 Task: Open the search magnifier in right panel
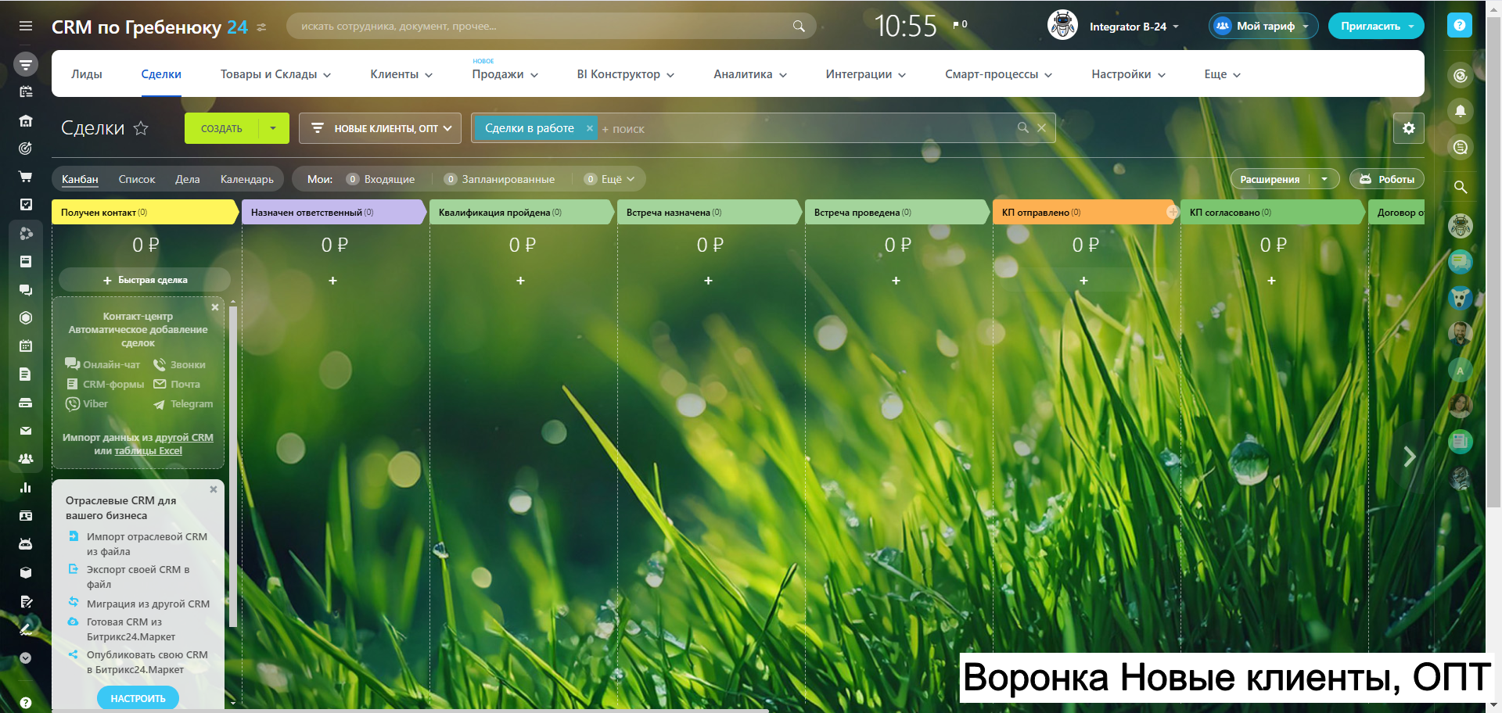tap(1460, 187)
